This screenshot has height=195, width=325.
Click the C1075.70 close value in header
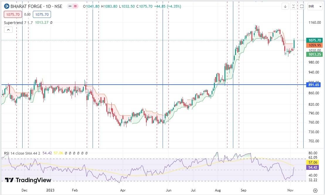point(144,6)
